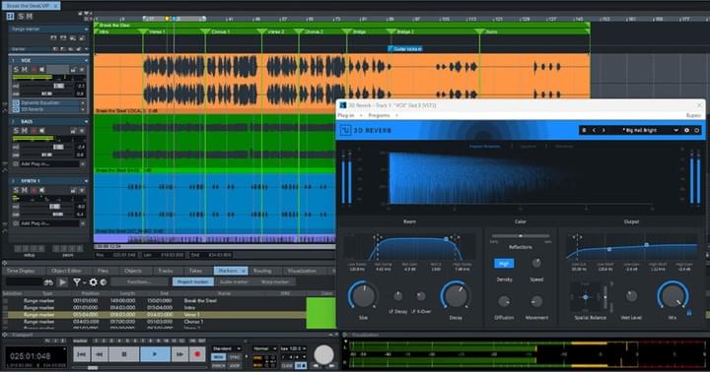Click the green marker color swatch

click(x=321, y=312)
